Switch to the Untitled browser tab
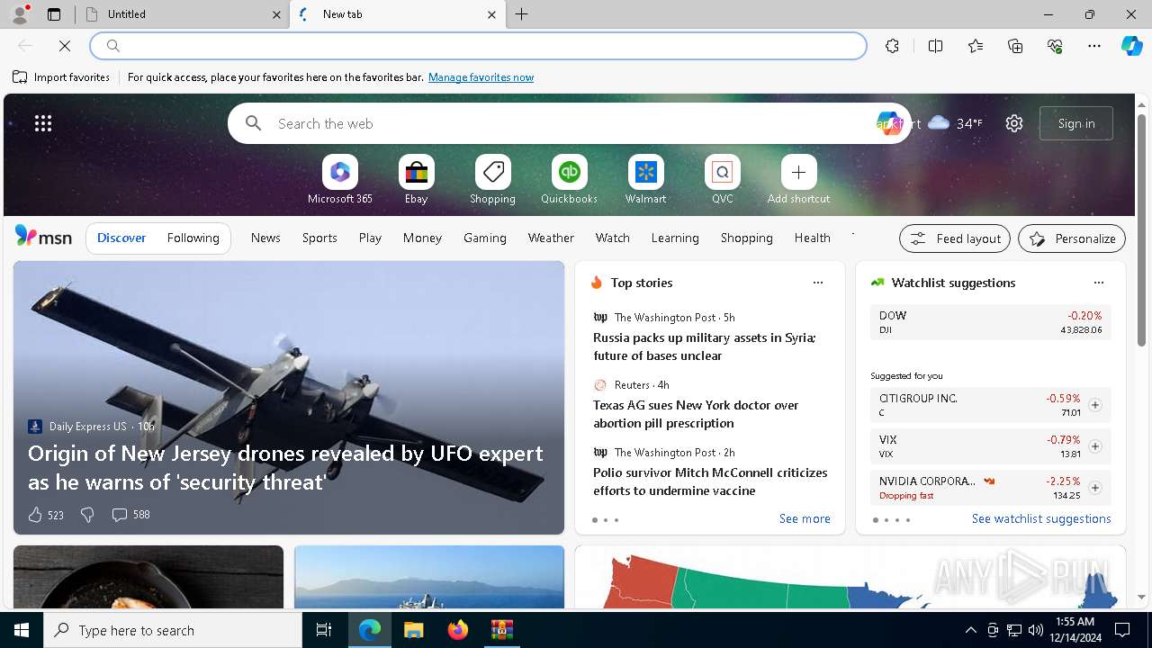The width and height of the screenshot is (1152, 648). click(183, 14)
